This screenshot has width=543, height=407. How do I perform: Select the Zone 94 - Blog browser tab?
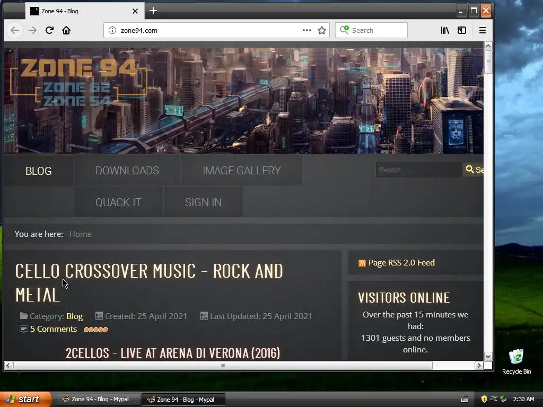coord(84,11)
